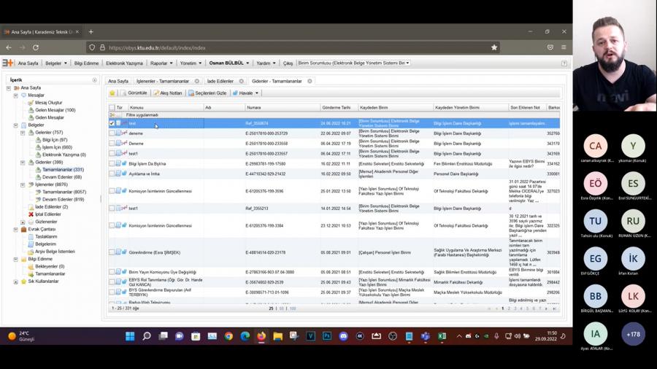Open Firefox from taskbar

pos(261,336)
